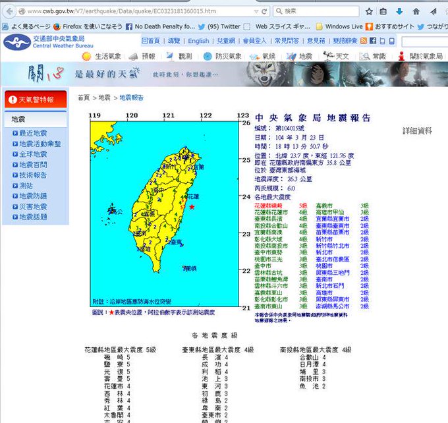Viewport: 448px width, 423px height.
Task: Click 首頁 in breadcrumb
Action: [x=84, y=98]
